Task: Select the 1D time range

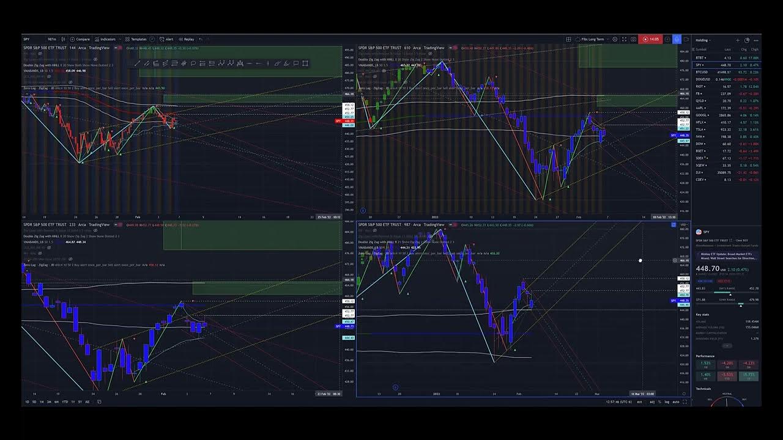Action: [x=27, y=402]
